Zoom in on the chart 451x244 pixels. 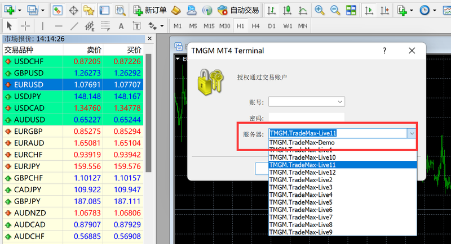pos(319,11)
